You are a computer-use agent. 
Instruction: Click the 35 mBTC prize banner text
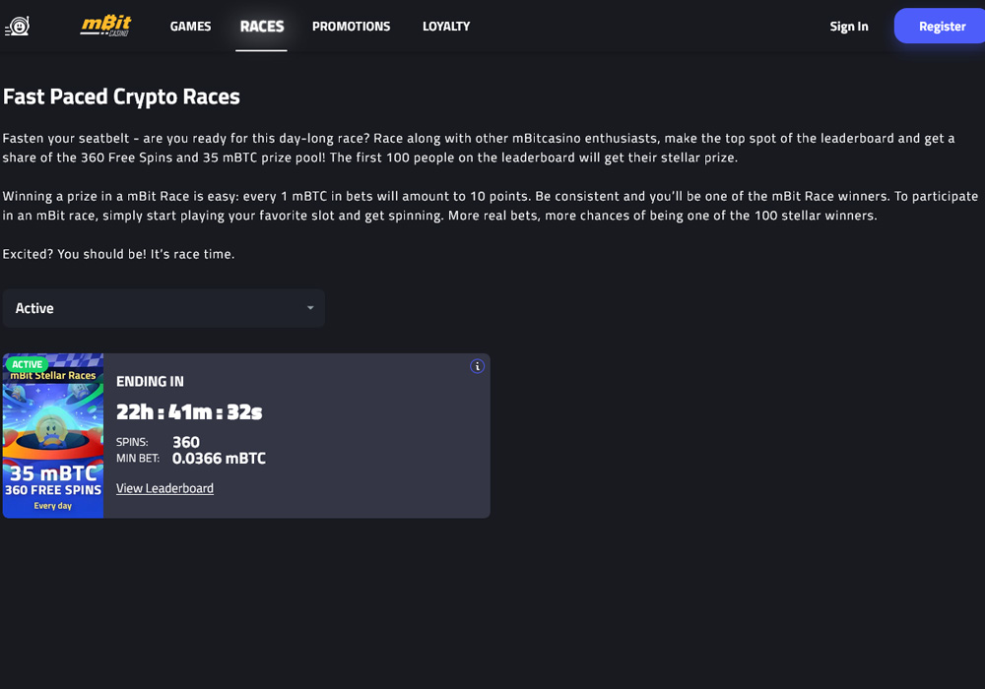click(53, 473)
